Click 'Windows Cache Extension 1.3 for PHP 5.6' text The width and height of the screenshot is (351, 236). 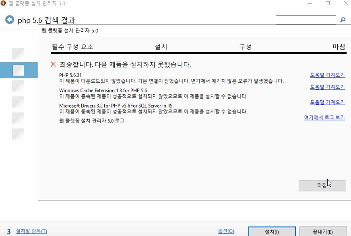(x=103, y=90)
